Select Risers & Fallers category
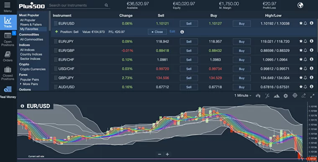The height and width of the screenshot is (162, 318). [x=31, y=25]
